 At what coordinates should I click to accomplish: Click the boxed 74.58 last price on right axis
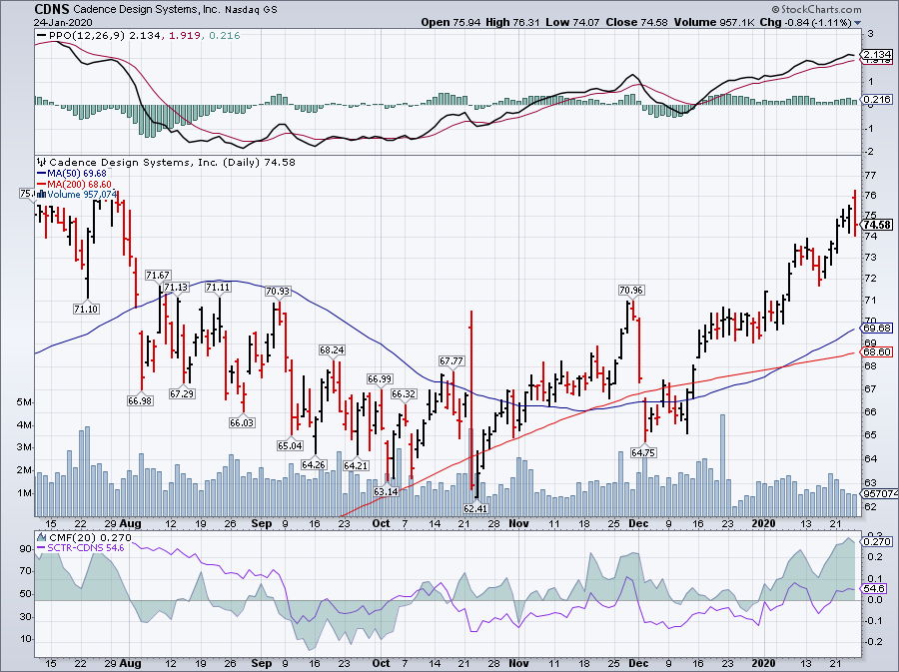coord(878,225)
